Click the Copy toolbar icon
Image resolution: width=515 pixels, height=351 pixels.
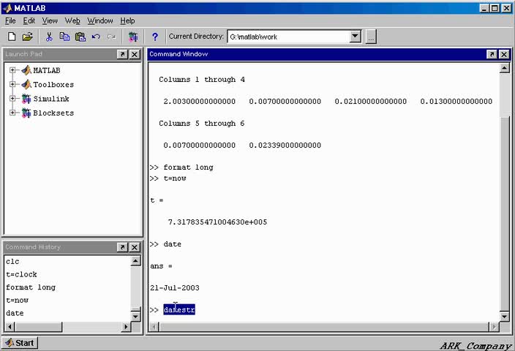click(x=64, y=37)
